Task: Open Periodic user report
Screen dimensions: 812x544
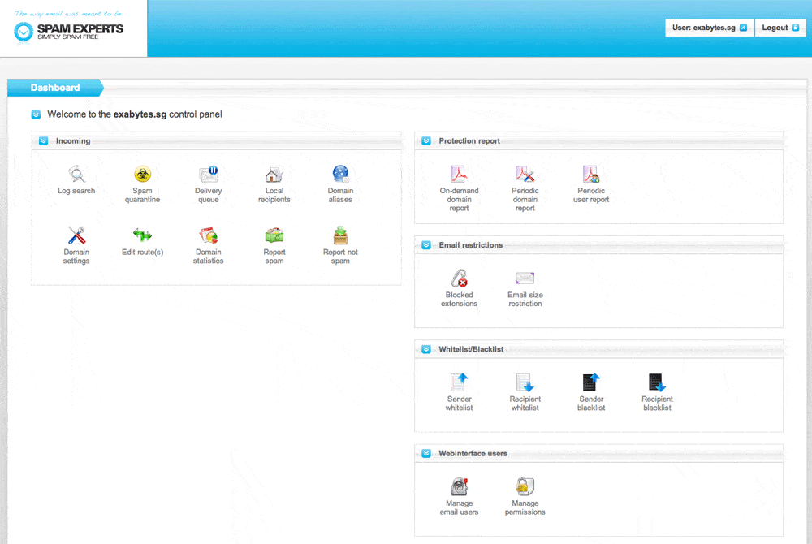Action: [x=591, y=184]
